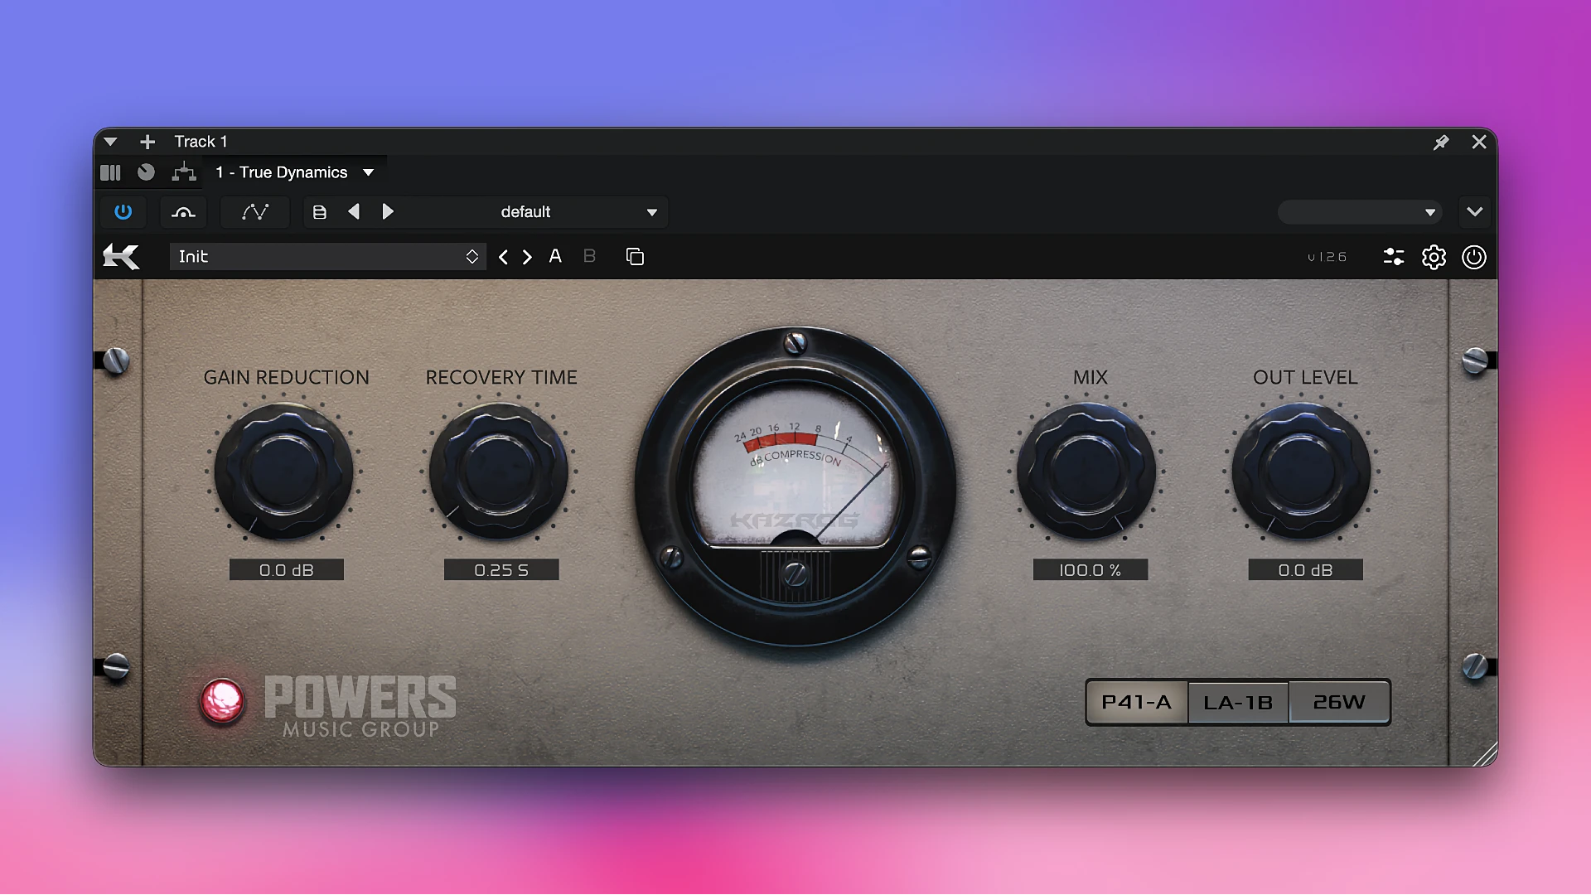Toggle plugin bypass power ring icon

coord(1473,257)
